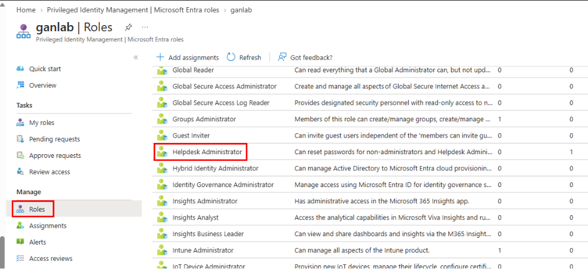Open the Insights Administrator role
The image size is (588, 269).
coord(205,201)
